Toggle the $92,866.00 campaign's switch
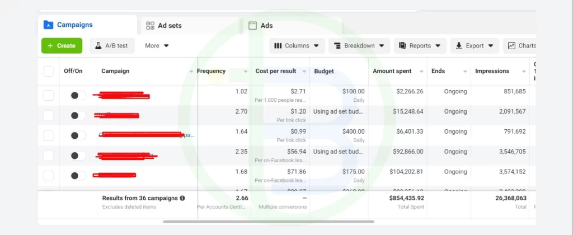This screenshot has width=573, height=235. tap(78, 156)
